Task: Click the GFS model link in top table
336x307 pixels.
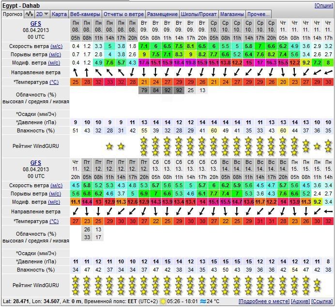Action: (35, 23)
